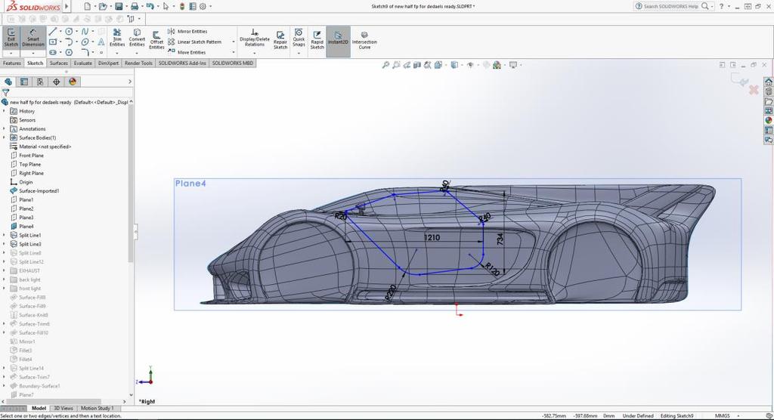Open the Hide/Show Items eye icon
Screen dimensions: 774x420
click(x=470, y=65)
